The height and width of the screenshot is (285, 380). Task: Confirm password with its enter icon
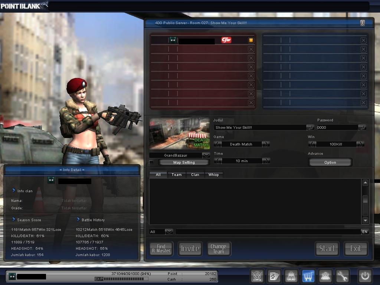362,127
